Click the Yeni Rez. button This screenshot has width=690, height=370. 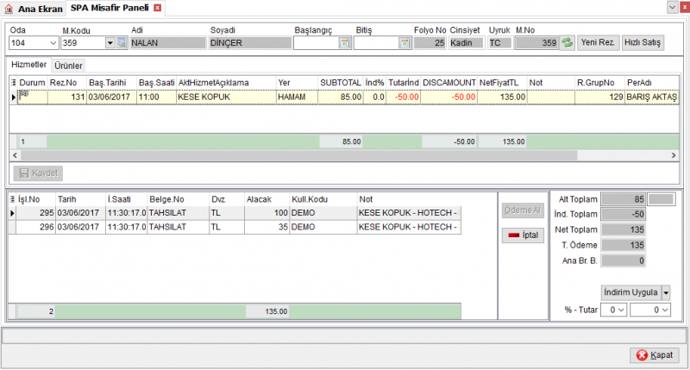(x=598, y=42)
